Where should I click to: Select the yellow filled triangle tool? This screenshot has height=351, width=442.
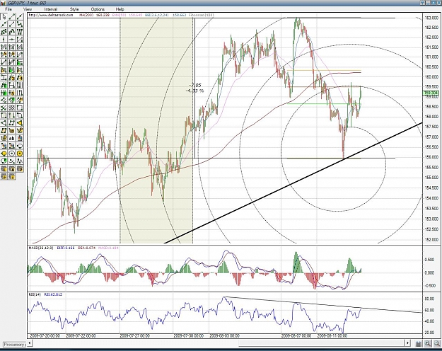[x=20, y=122]
